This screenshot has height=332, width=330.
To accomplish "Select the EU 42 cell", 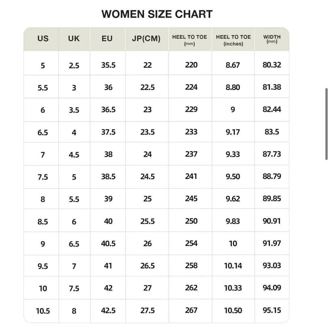I will [x=108, y=288].
